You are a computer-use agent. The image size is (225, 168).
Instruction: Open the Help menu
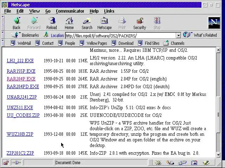pos(94,11)
